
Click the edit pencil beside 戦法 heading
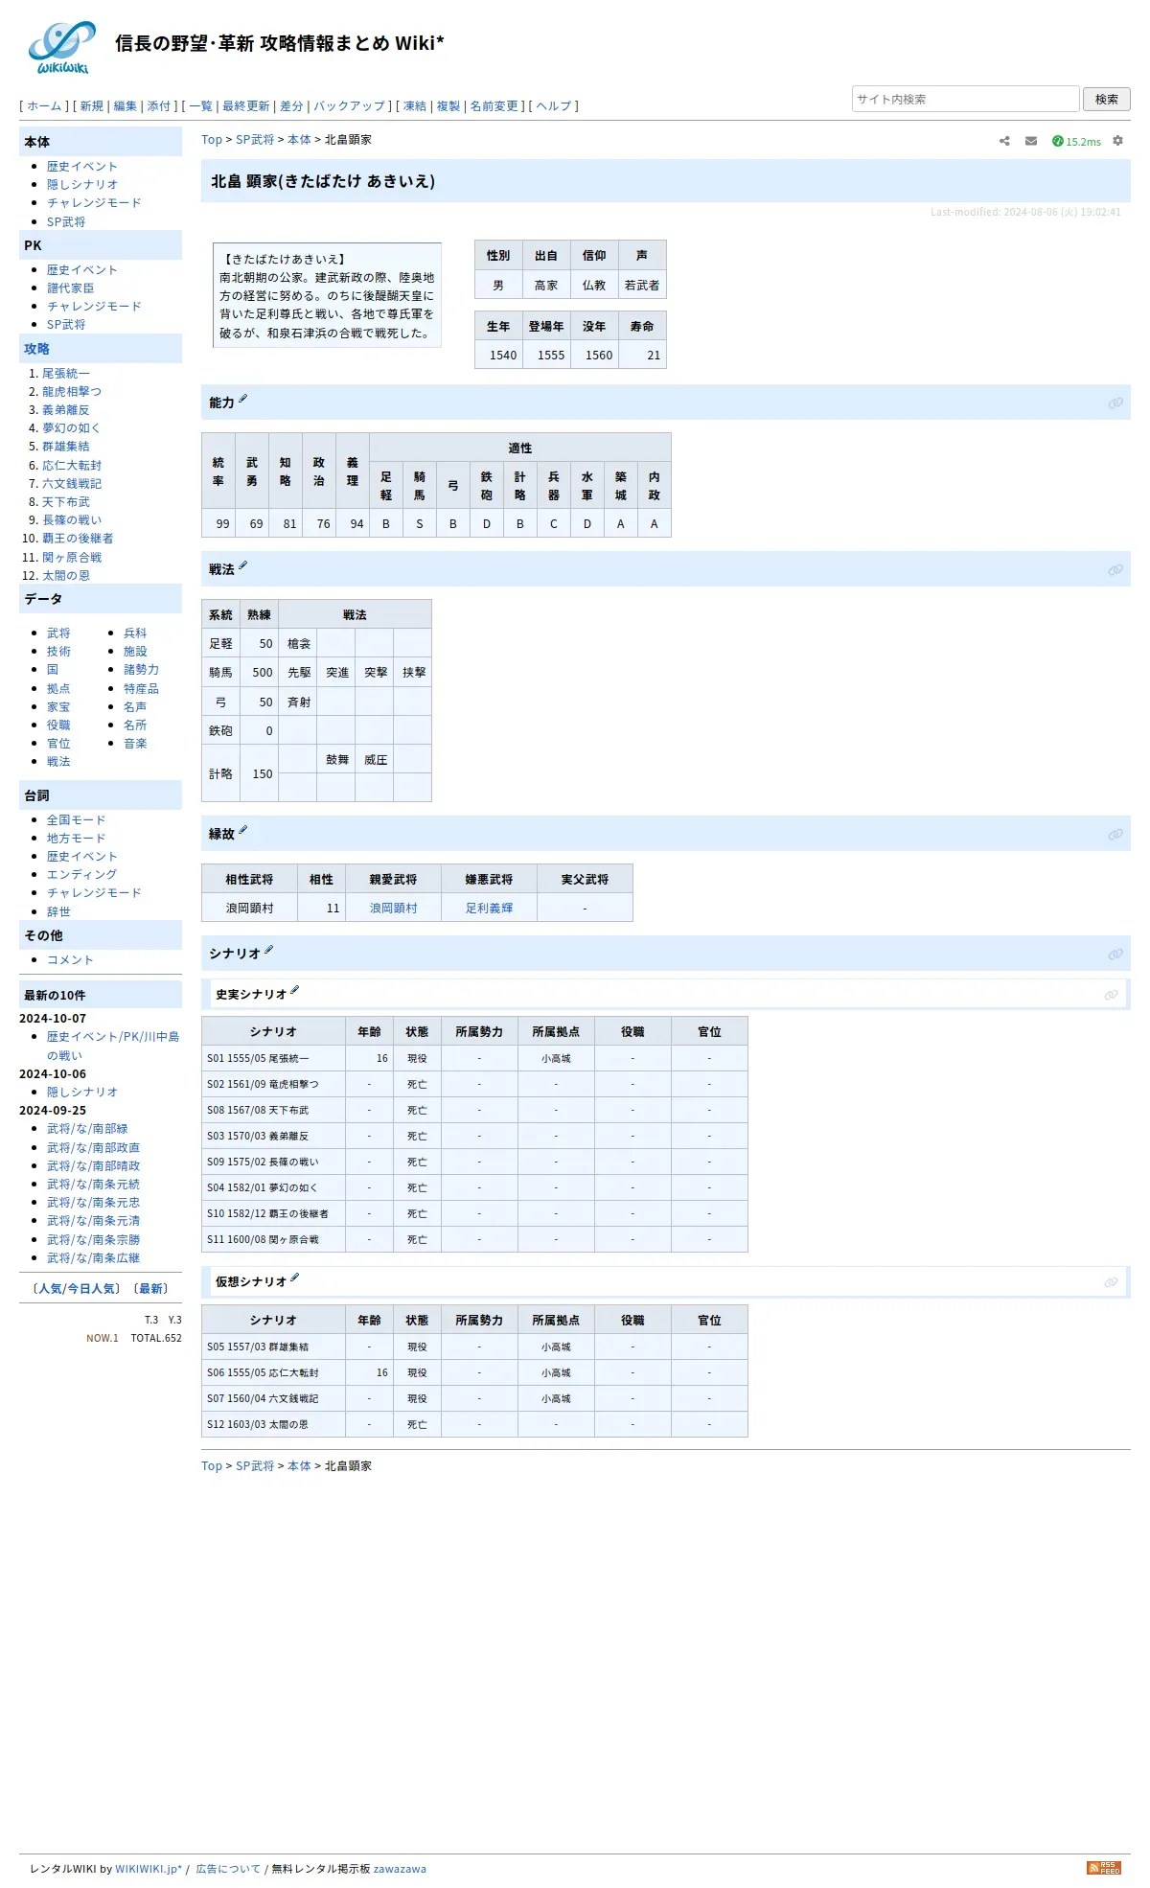[242, 565]
